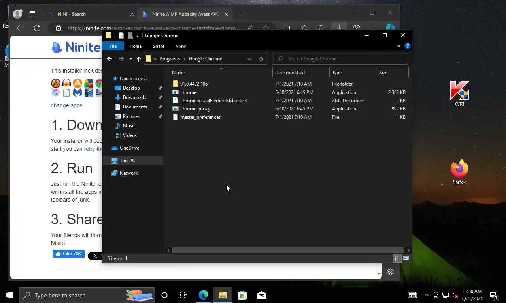
Task: Open Mail app from taskbar
Action: [x=261, y=295]
